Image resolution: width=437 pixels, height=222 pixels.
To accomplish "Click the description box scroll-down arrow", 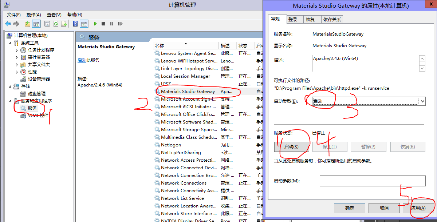I will point(422,68).
